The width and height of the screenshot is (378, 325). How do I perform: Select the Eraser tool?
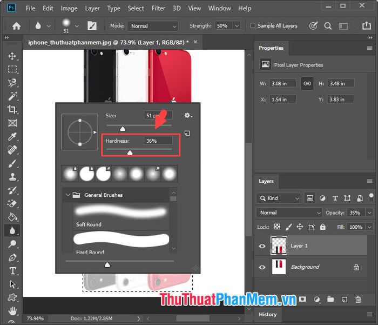12,203
